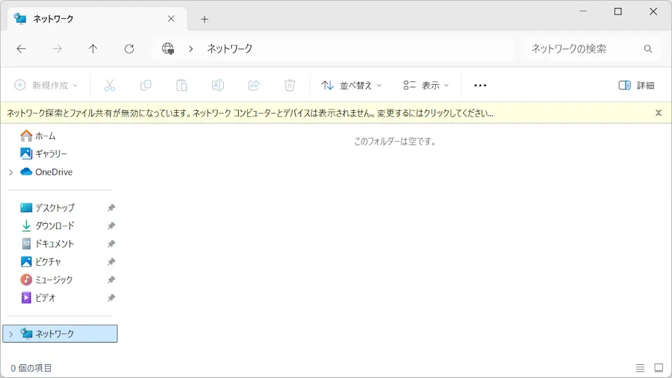Toggle the 詳細 details pane
672x378 pixels.
coord(636,85)
